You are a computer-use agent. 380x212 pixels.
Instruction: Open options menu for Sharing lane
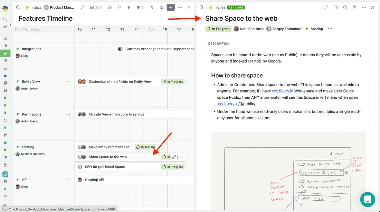click(x=68, y=147)
